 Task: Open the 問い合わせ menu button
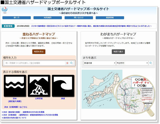pos(79,18)
